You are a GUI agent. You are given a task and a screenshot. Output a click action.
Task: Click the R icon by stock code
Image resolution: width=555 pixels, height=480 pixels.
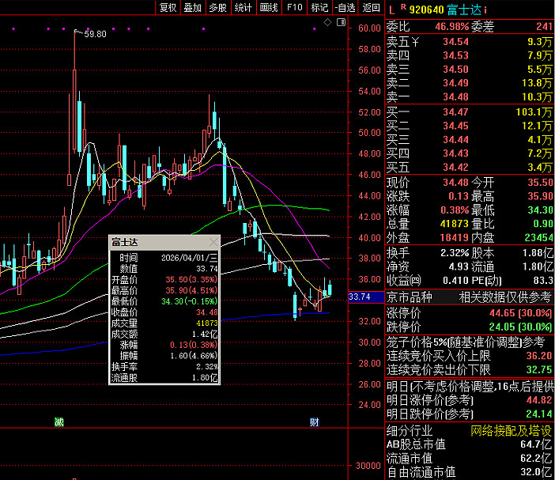click(x=403, y=7)
